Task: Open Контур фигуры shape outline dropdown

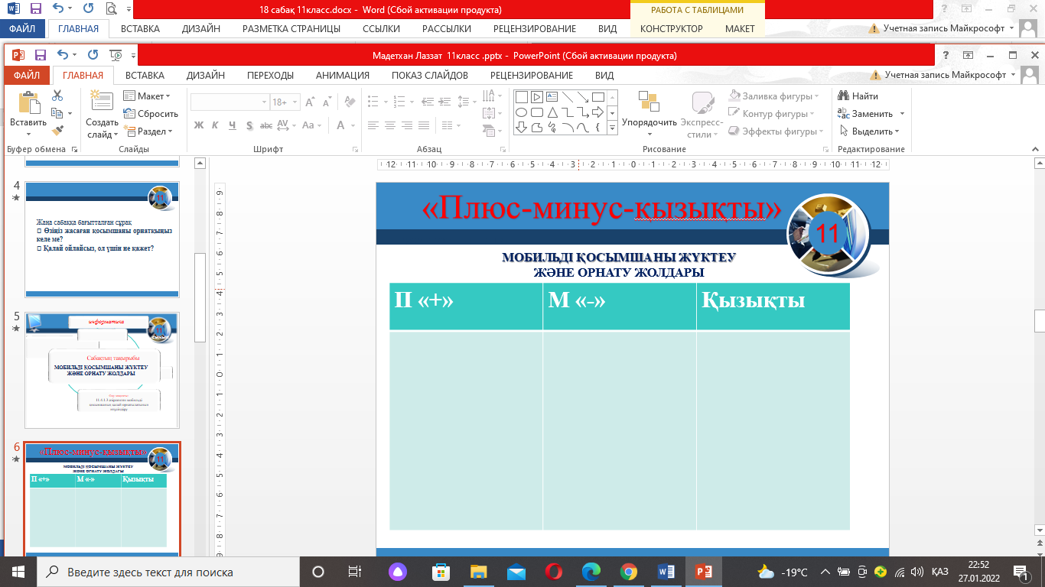Action: click(773, 114)
